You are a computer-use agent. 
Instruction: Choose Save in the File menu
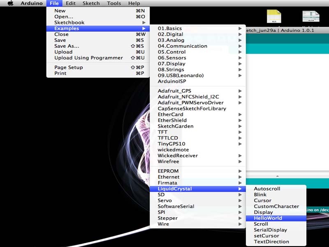pyautogui.click(x=98, y=40)
